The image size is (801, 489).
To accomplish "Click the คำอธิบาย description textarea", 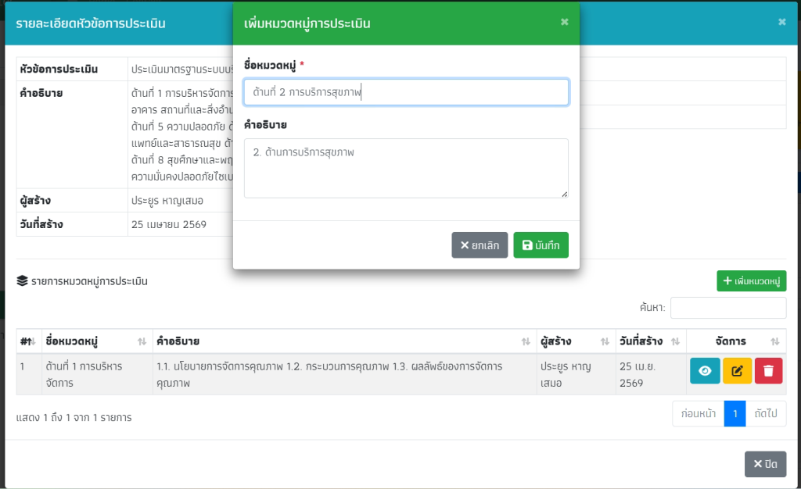I will pos(406,168).
